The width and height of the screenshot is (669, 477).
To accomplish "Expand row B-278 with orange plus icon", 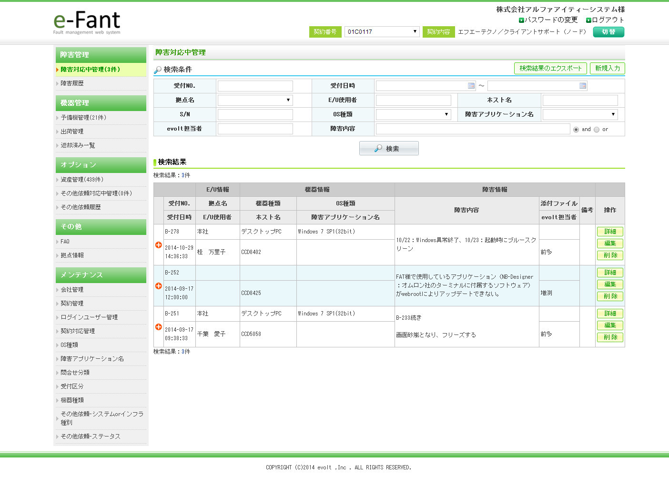I will (x=159, y=245).
